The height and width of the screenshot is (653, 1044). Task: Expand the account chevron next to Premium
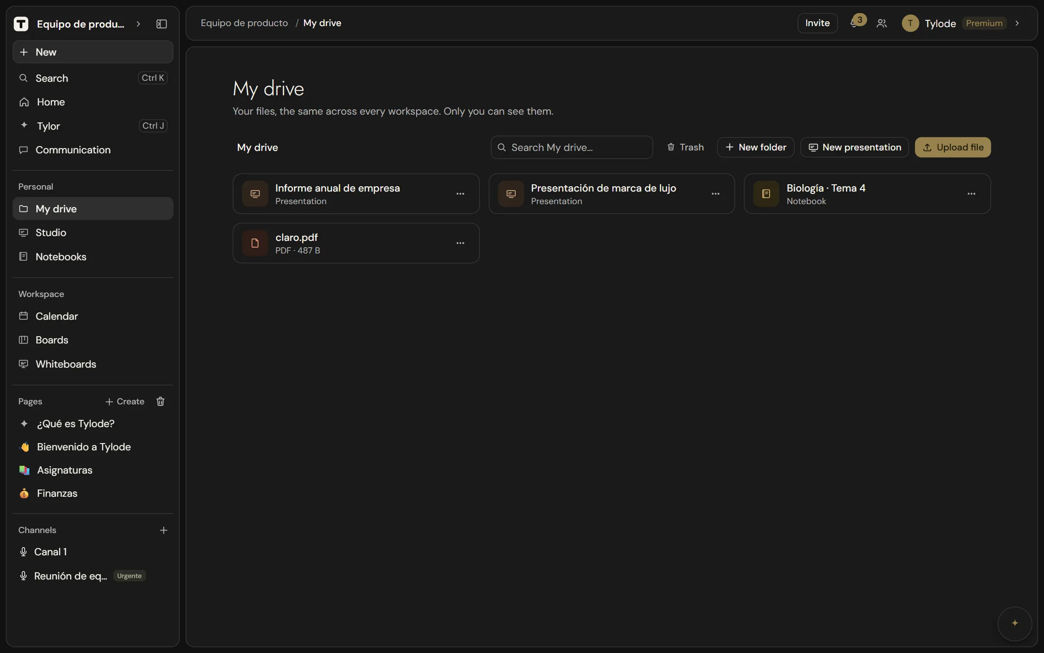click(1017, 23)
